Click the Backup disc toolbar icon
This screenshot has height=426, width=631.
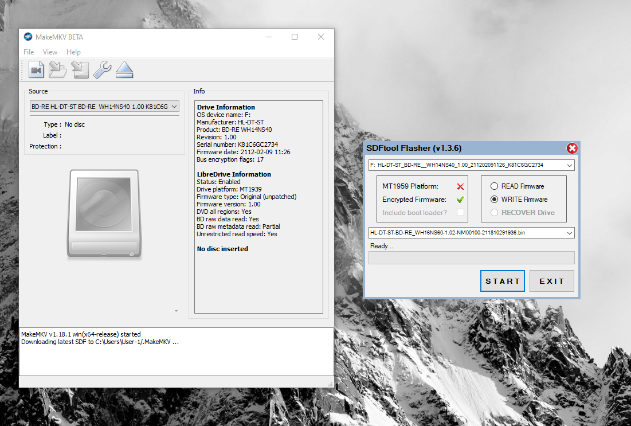pos(80,69)
